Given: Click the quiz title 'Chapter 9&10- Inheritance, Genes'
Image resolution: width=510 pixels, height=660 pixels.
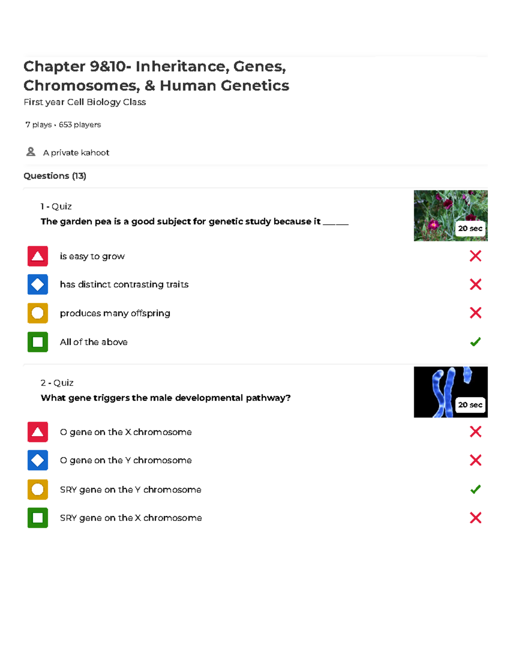Looking at the screenshot, I should [156, 66].
